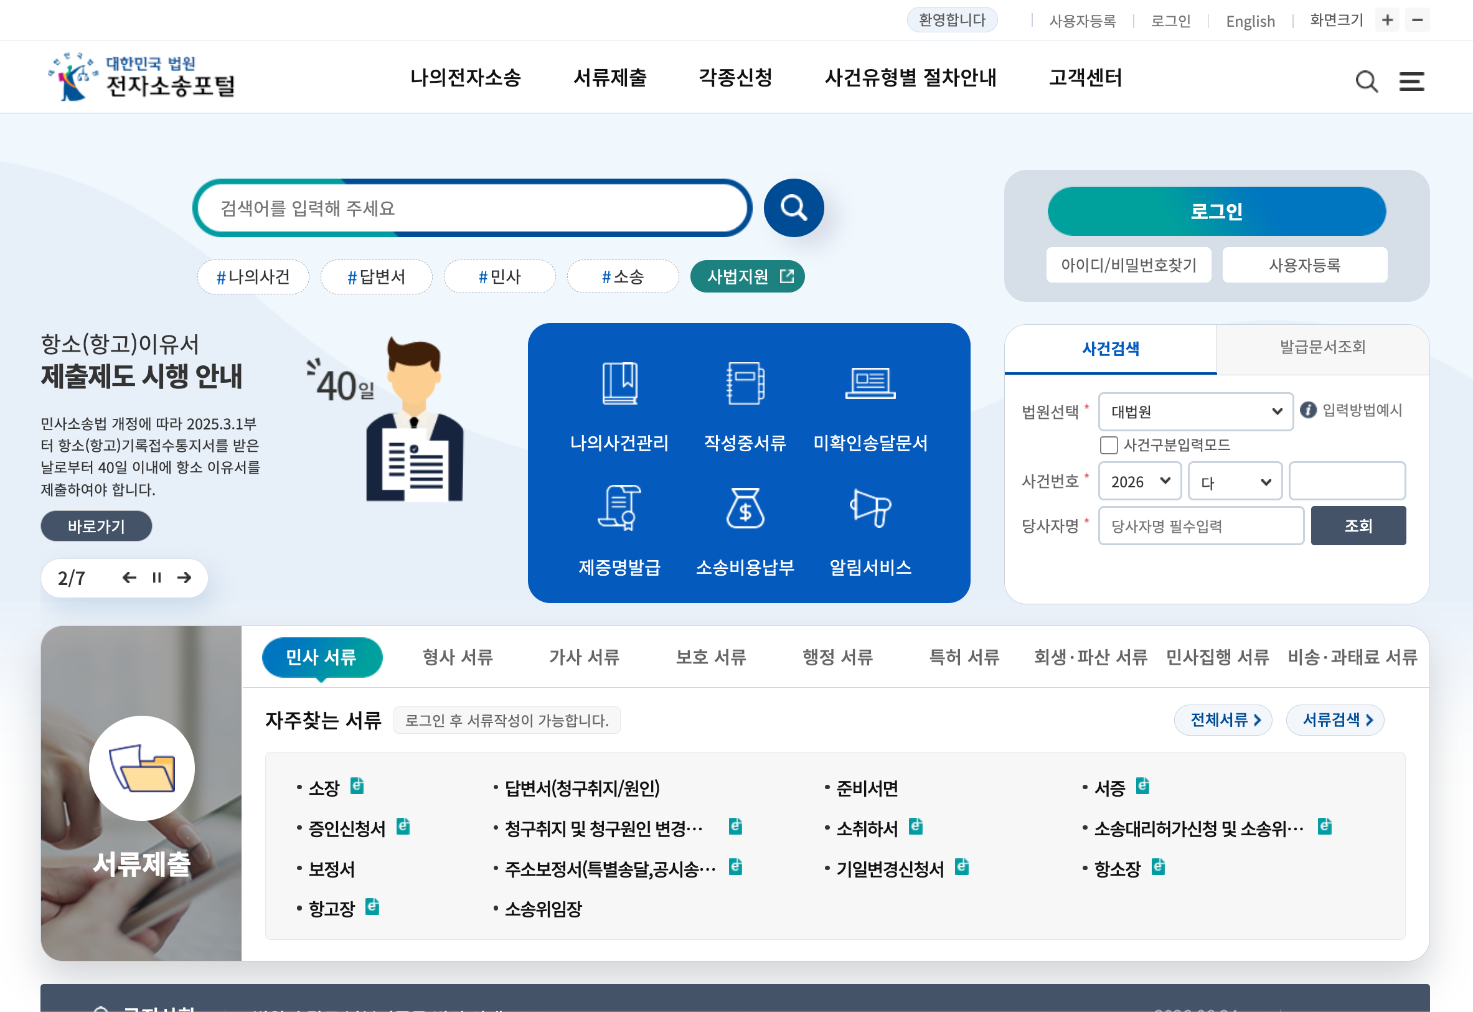Click the 조회 search button
1473x1012 pixels.
(1358, 526)
